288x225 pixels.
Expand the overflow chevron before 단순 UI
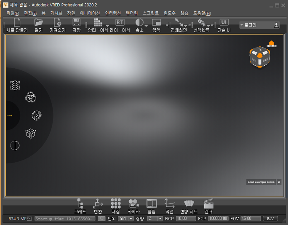click(212, 24)
